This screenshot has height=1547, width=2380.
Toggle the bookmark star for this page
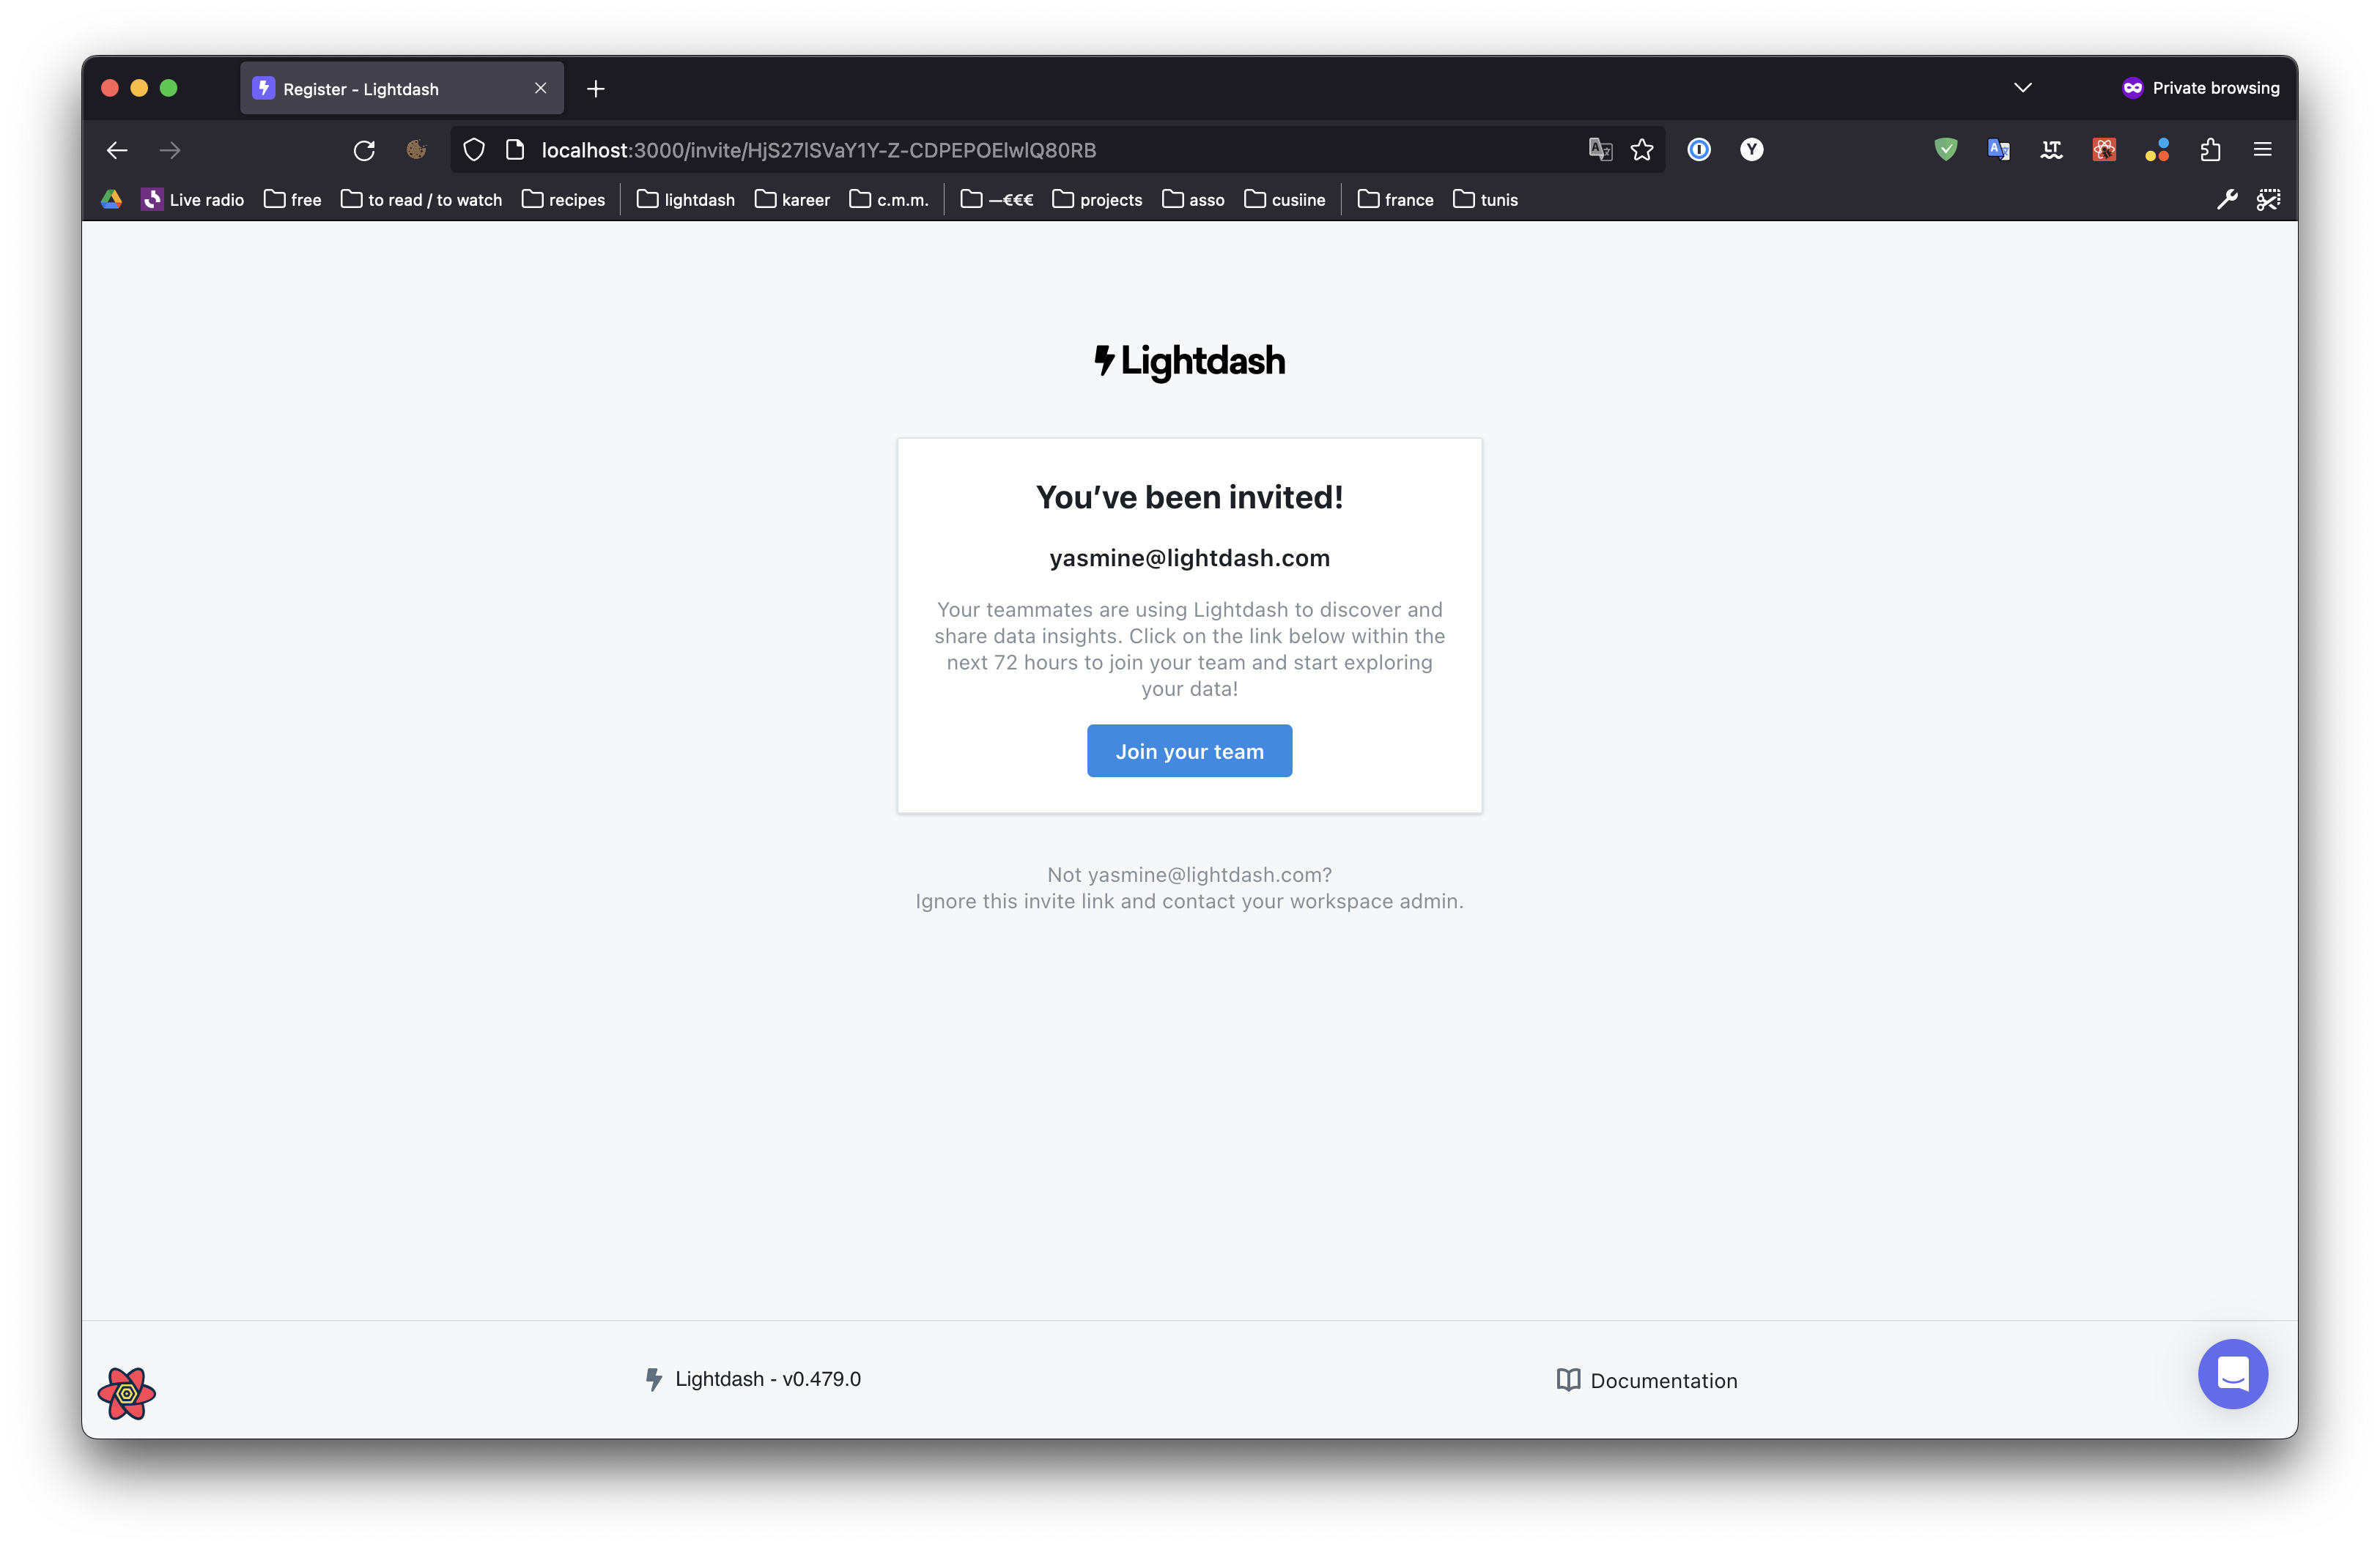coord(1643,150)
